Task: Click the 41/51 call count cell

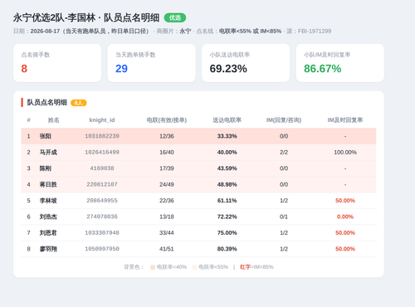Action: point(167,249)
